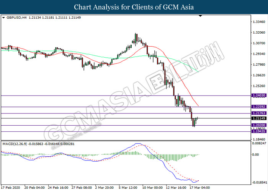Click the 1.26620 price scale value

[x=259, y=75]
